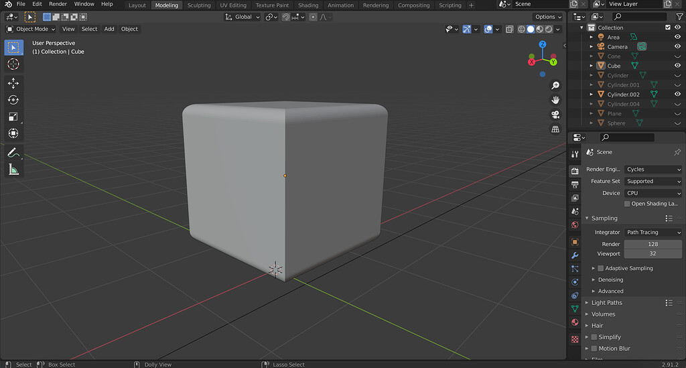686x368 pixels.
Task: Toggle X-ray display button
Action: click(509, 29)
